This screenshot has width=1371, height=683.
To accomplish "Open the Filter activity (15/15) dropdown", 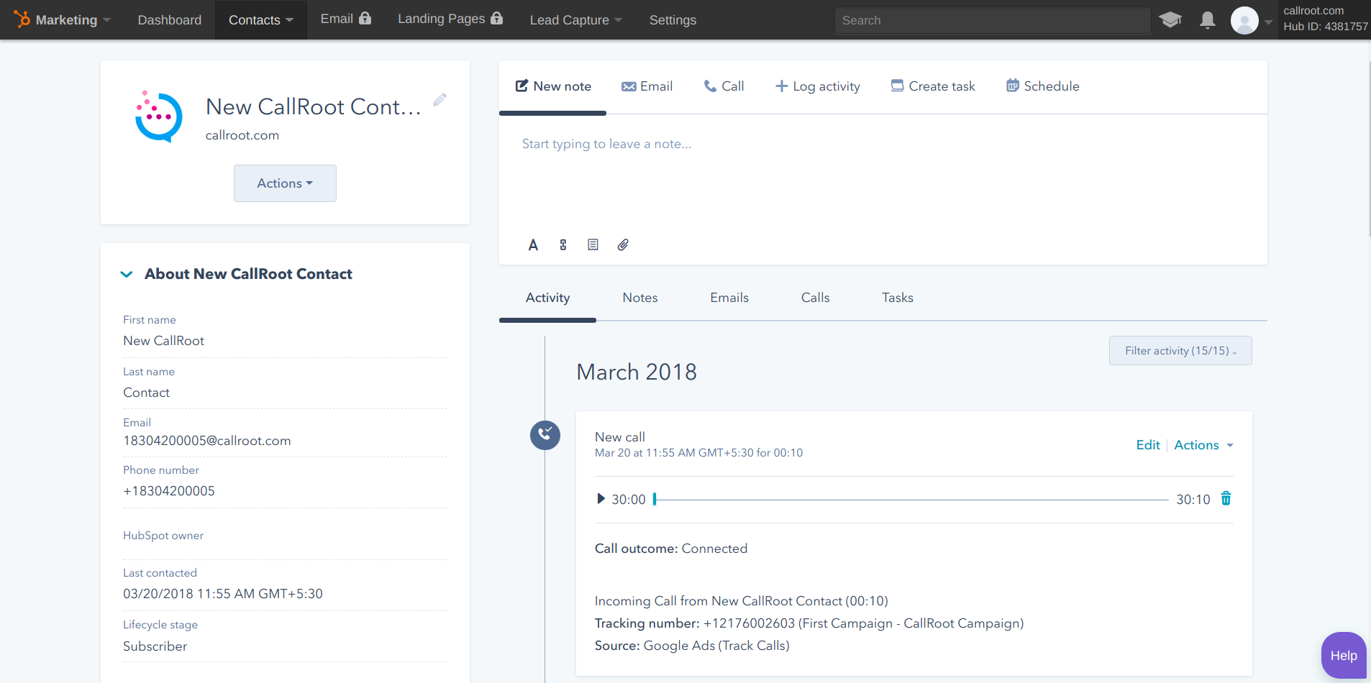I will [x=1180, y=350].
